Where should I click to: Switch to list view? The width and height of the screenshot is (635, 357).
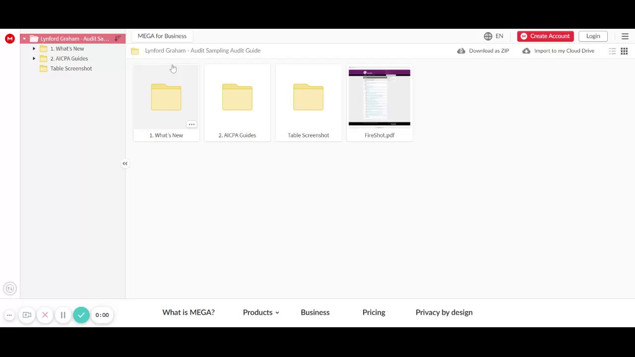coord(612,51)
